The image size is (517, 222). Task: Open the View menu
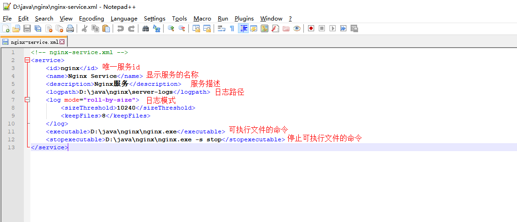click(66, 18)
